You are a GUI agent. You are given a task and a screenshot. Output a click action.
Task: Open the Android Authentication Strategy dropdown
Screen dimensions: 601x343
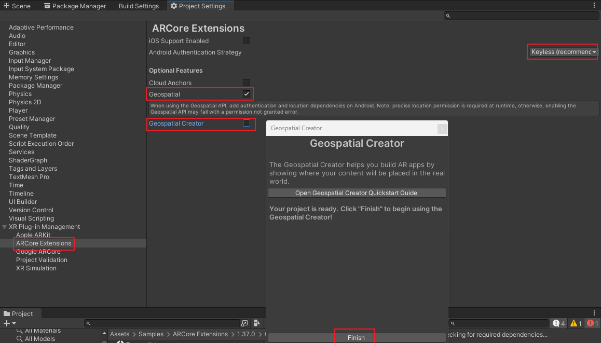click(x=563, y=52)
